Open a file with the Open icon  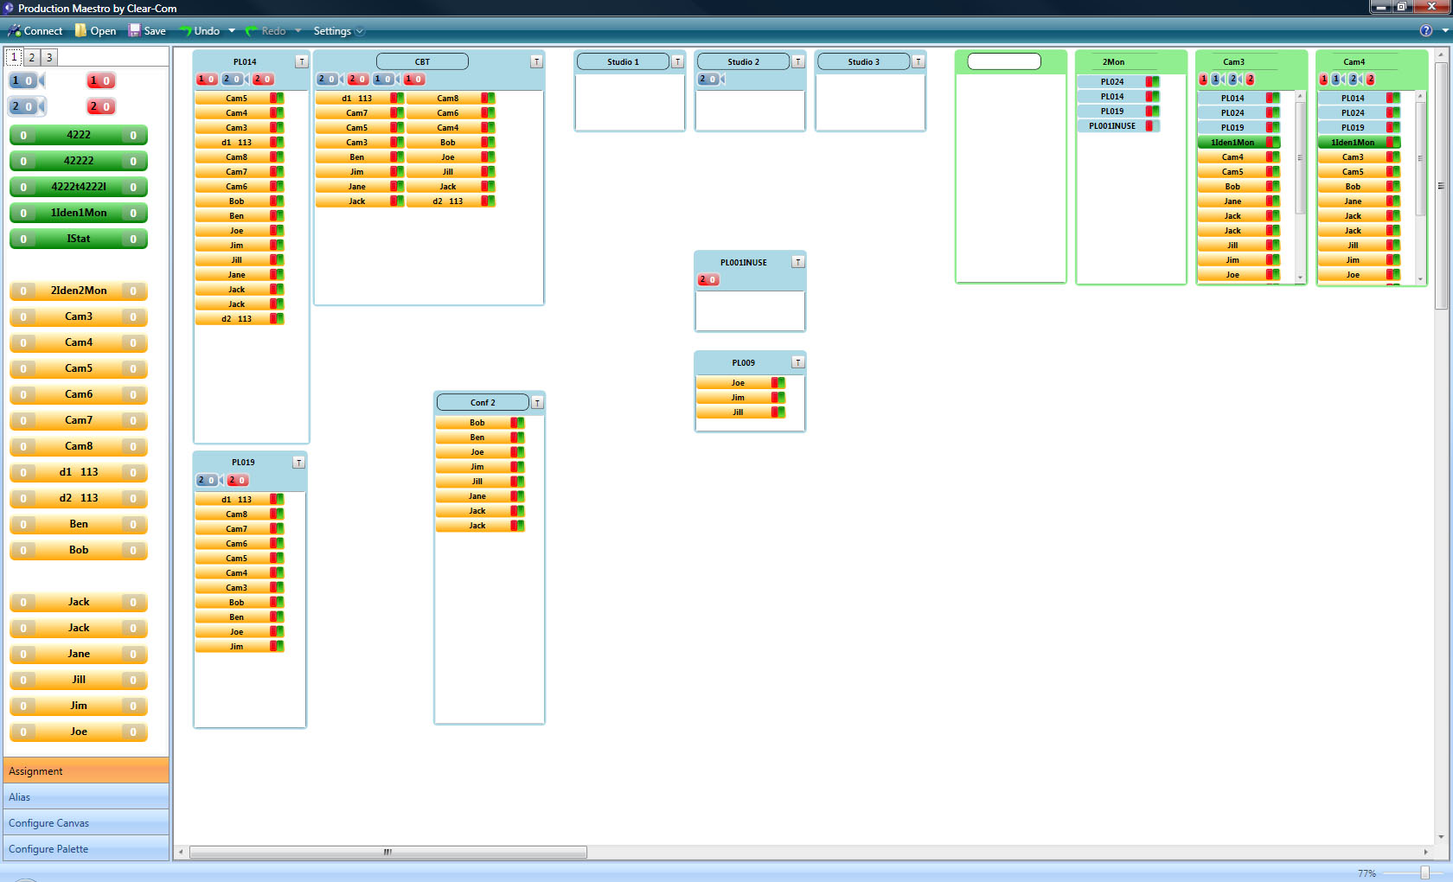point(80,31)
